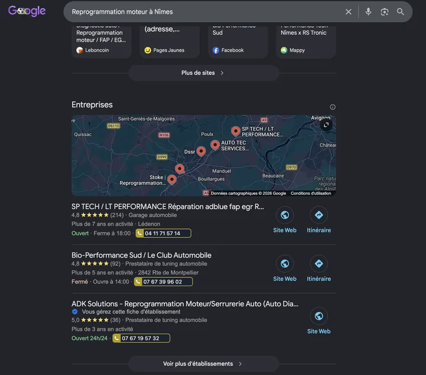Start voice search with the microphone
The width and height of the screenshot is (426, 375).
[368, 12]
